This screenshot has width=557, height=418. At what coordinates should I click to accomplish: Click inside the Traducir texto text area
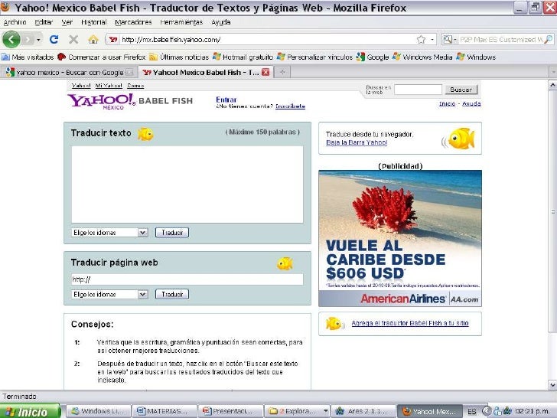coord(187,185)
